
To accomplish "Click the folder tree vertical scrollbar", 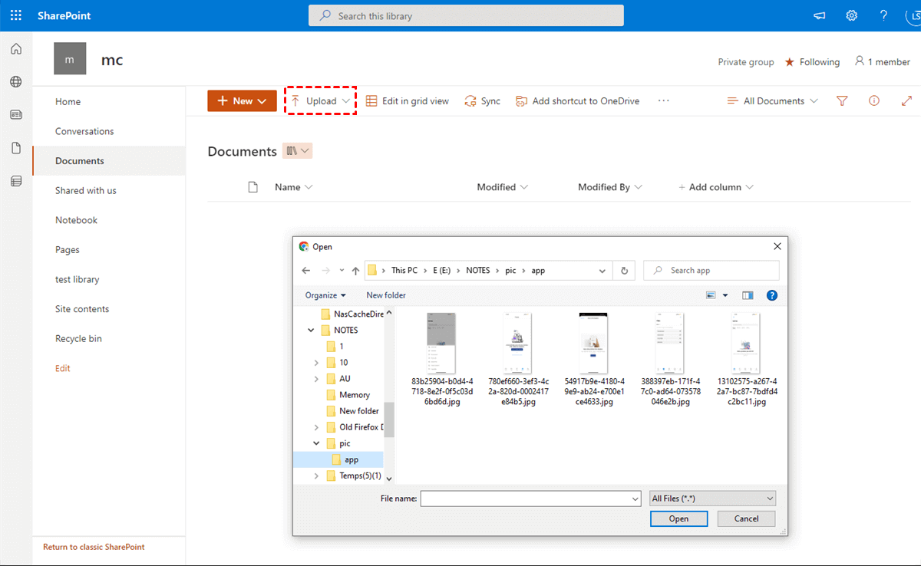I will 388,419.
